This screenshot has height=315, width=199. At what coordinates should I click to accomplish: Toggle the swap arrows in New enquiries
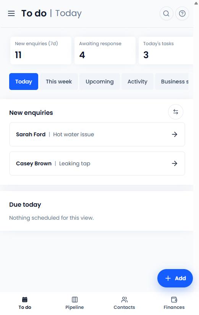(176, 112)
